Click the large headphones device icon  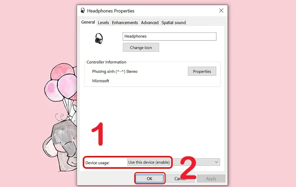[x=99, y=38]
